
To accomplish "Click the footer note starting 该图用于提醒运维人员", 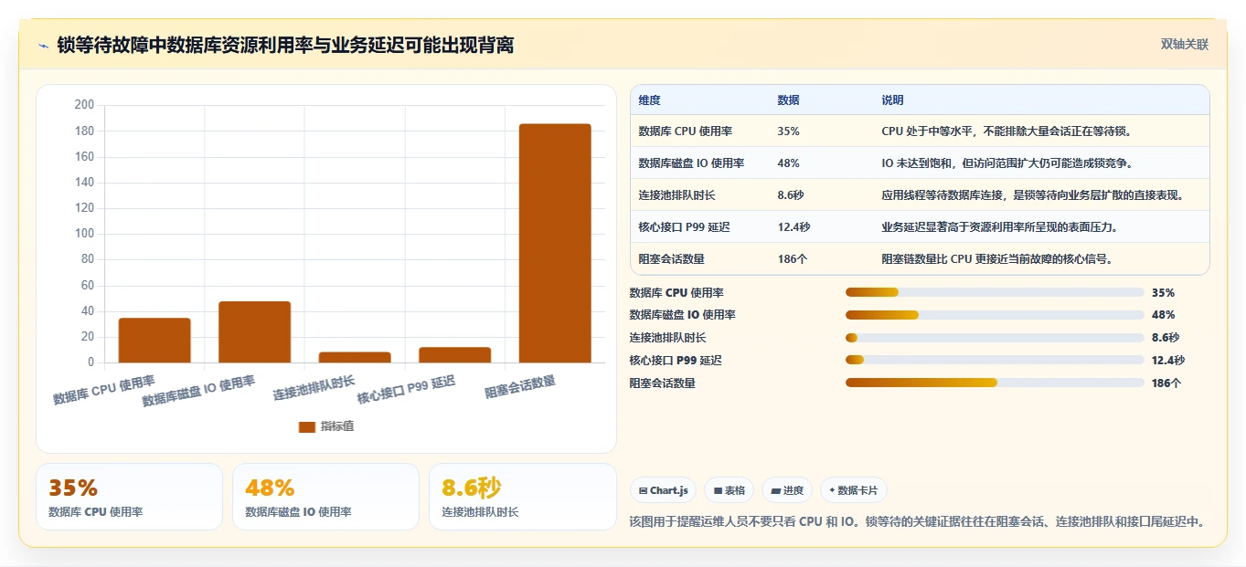I will coord(918,521).
